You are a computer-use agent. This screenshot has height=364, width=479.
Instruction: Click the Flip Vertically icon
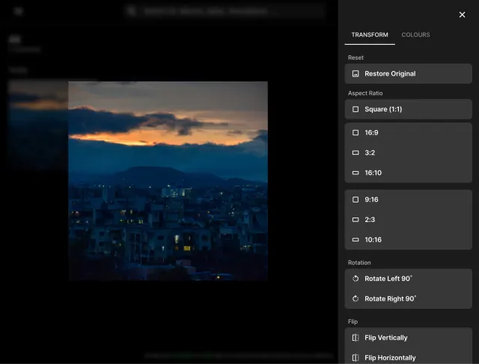(x=356, y=338)
